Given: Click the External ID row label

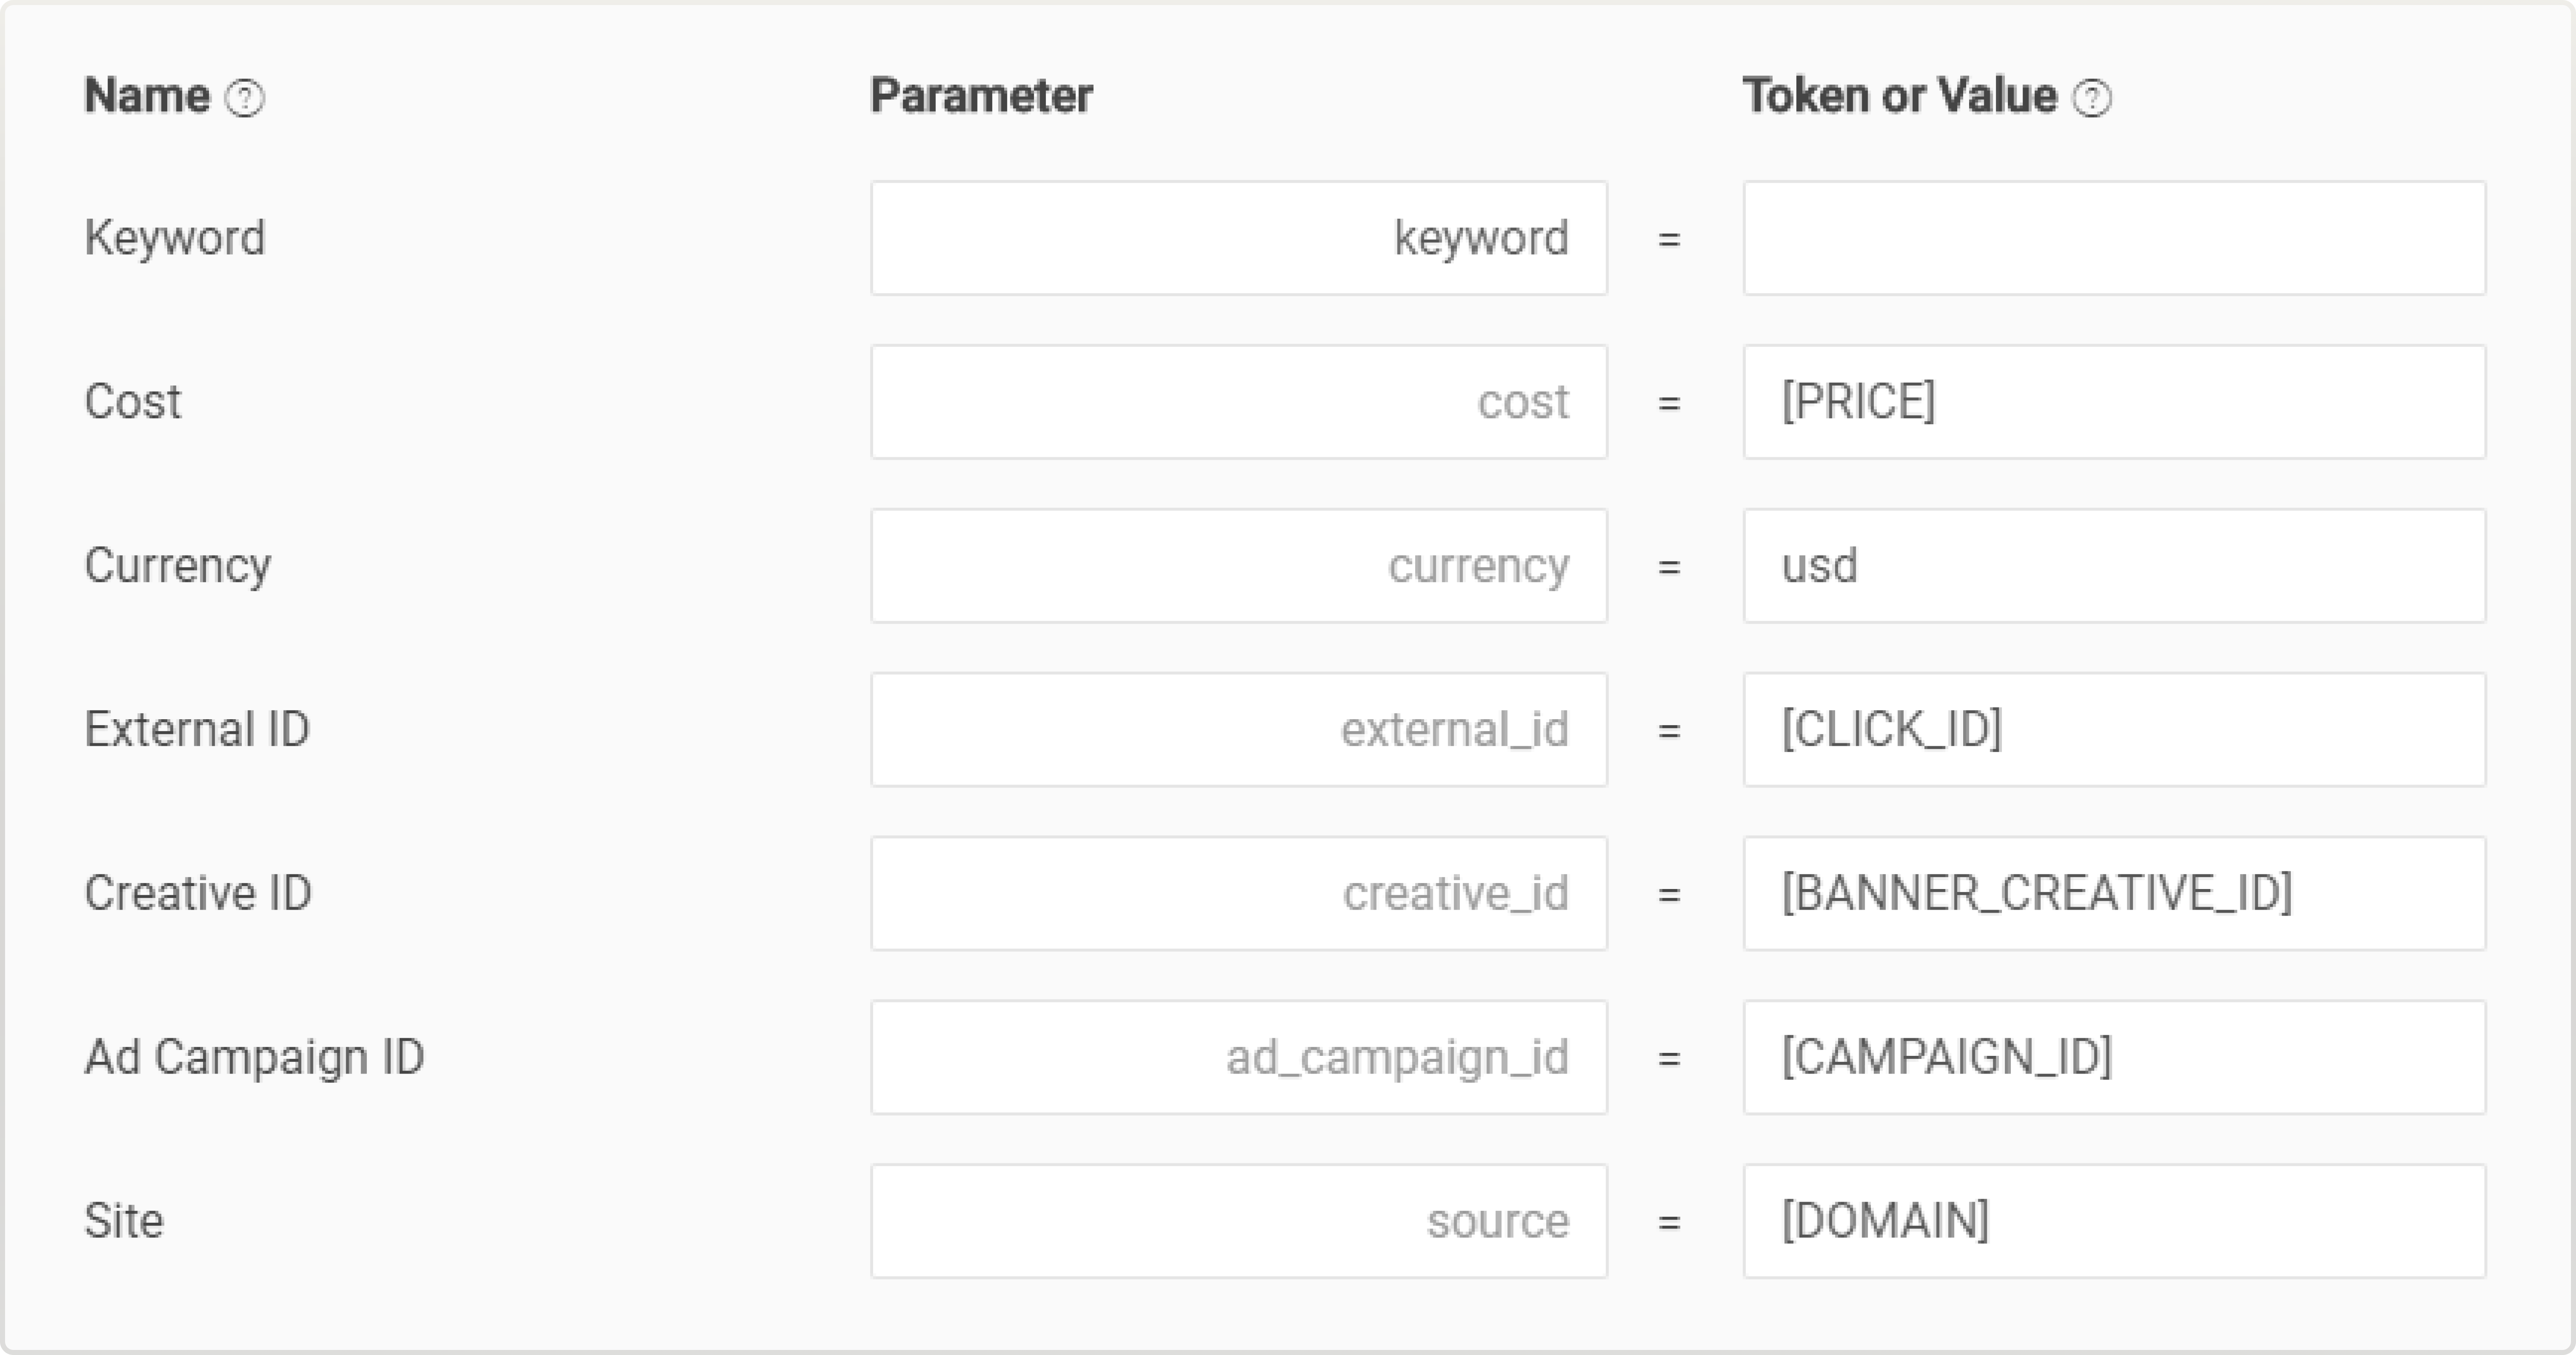Looking at the screenshot, I should [197, 729].
